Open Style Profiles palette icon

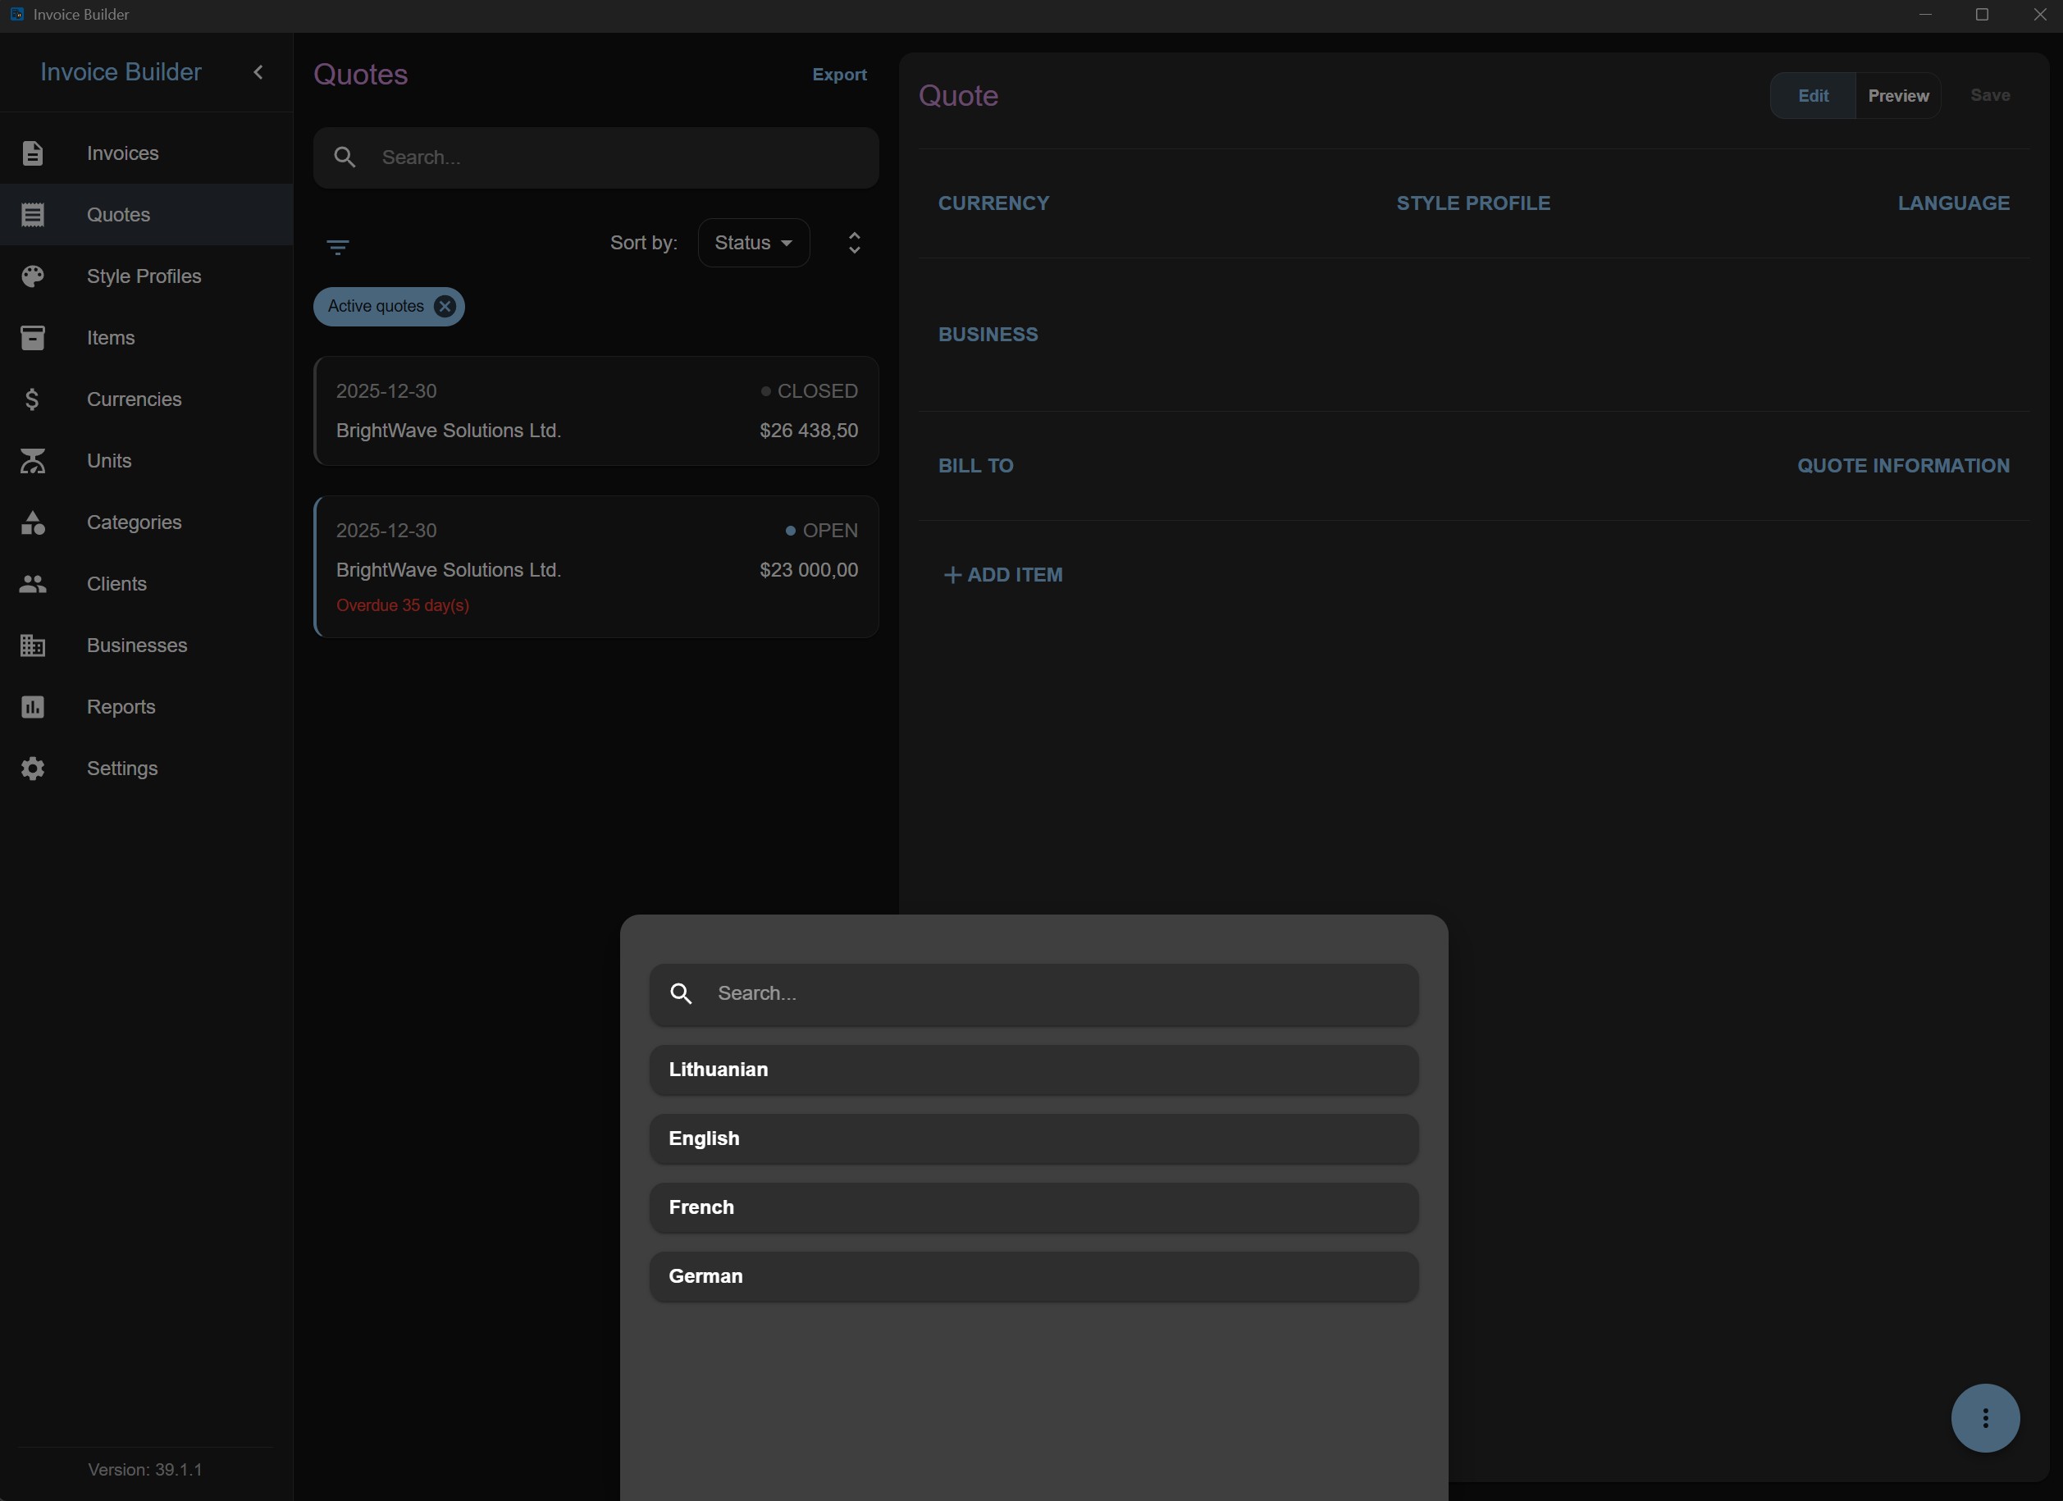point(33,276)
